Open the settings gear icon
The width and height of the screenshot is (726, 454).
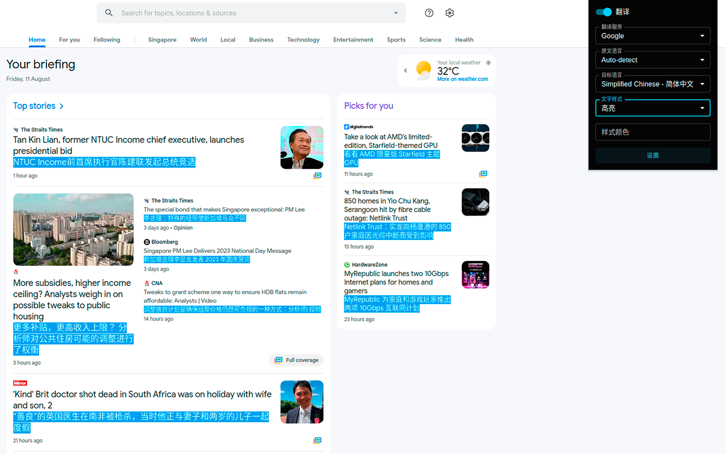(x=450, y=13)
